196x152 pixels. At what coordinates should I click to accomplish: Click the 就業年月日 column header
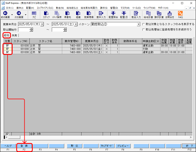pos(92,41)
